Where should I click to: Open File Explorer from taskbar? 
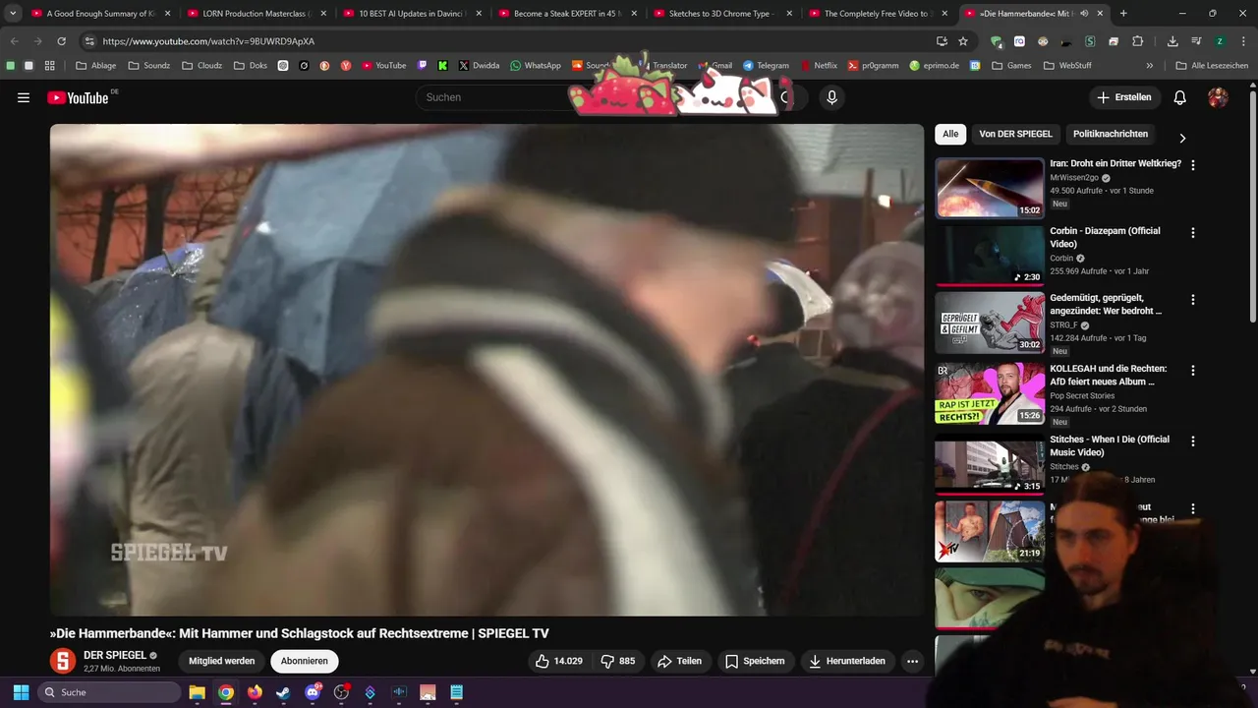[x=197, y=692]
